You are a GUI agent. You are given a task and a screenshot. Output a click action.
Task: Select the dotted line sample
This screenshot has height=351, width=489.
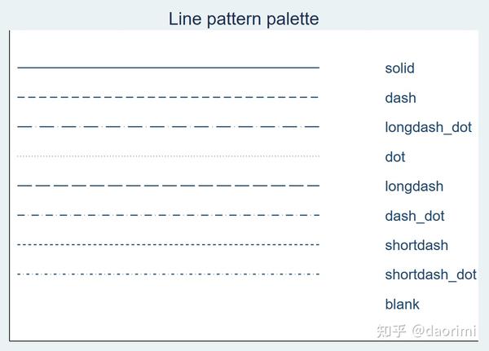tap(168, 156)
